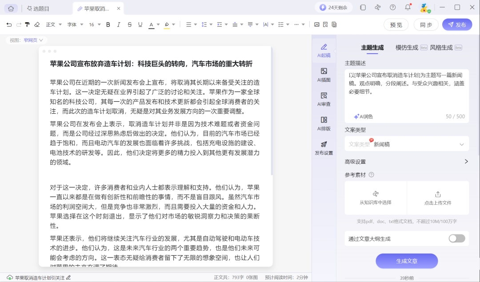Screen dimensions: 480x282
Task: Click the eraser clear-formatting icon
Action: click(x=37, y=24)
